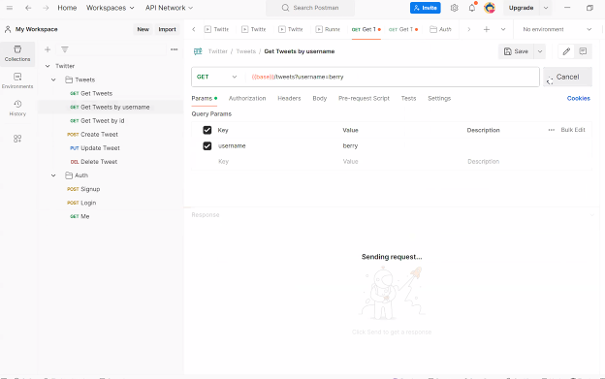Switch to the Headers tab
This screenshot has width=605, height=379.
click(x=289, y=98)
